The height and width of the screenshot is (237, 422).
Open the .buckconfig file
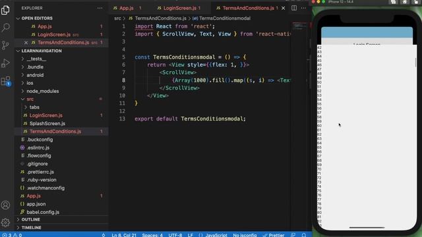point(40,140)
